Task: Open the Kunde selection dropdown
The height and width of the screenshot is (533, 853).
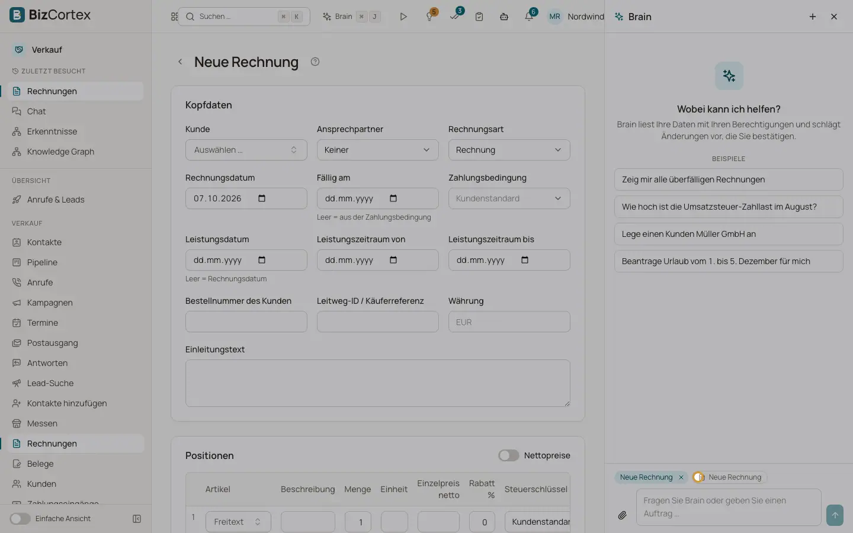Action: pos(246,150)
